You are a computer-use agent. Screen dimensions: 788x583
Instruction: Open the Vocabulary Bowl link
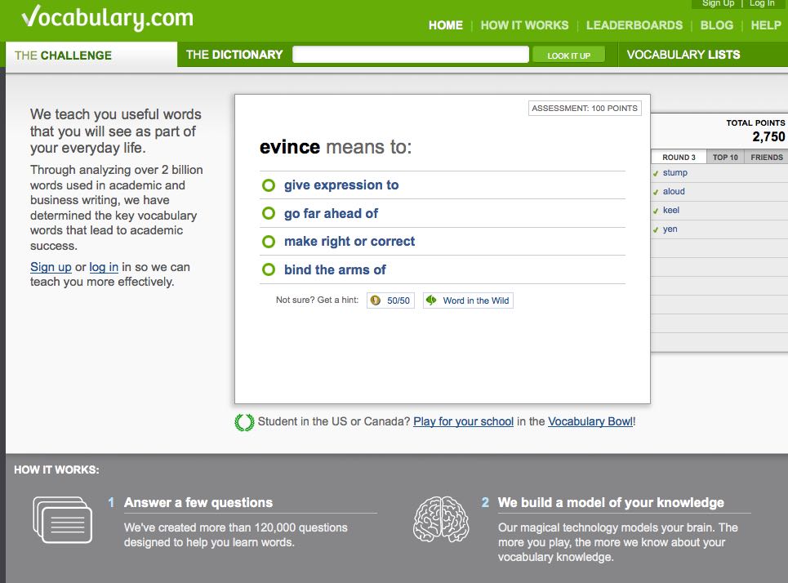590,422
